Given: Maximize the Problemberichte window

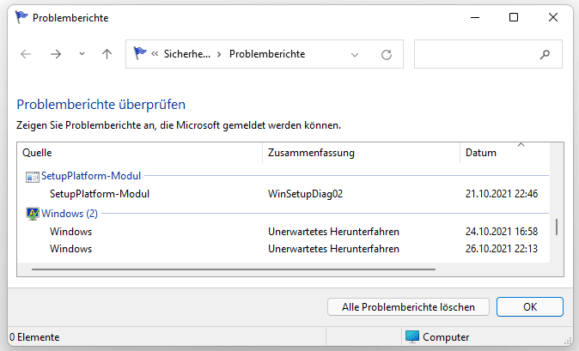Looking at the screenshot, I should click(513, 17).
